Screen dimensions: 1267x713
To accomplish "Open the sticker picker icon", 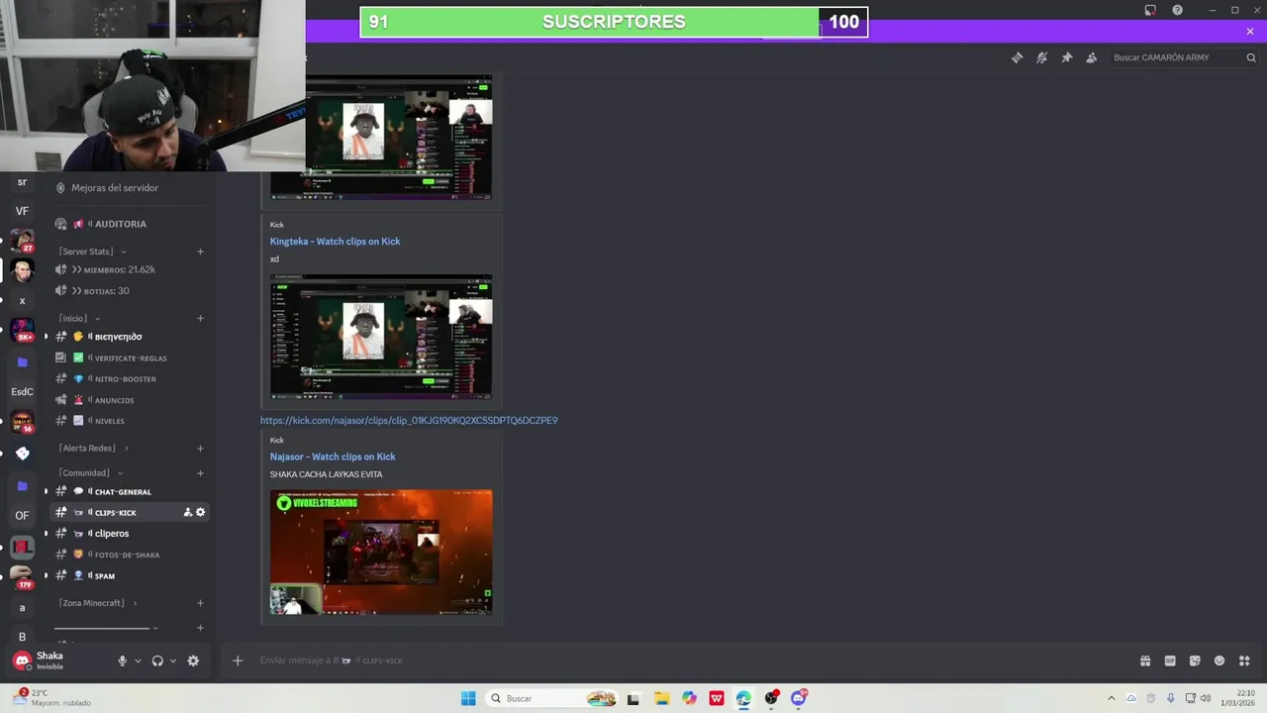I will pos(1195,661).
